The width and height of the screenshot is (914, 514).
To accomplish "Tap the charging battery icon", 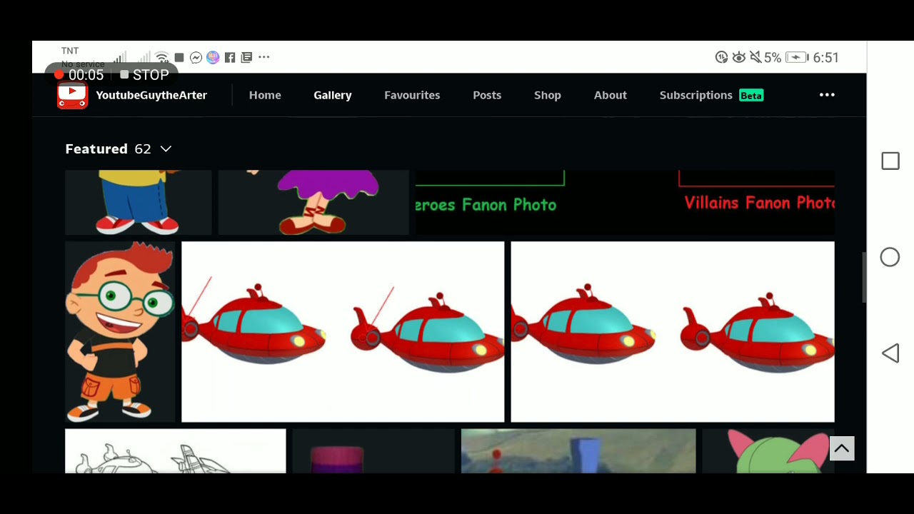I will pyautogui.click(x=797, y=57).
